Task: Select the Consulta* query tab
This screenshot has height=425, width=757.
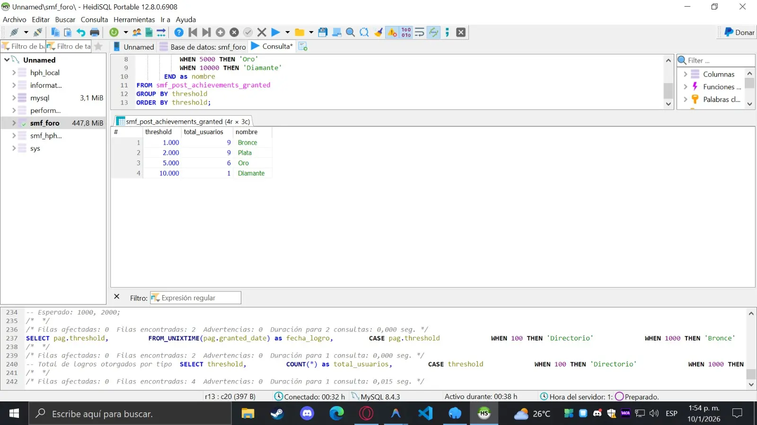Action: (272, 46)
